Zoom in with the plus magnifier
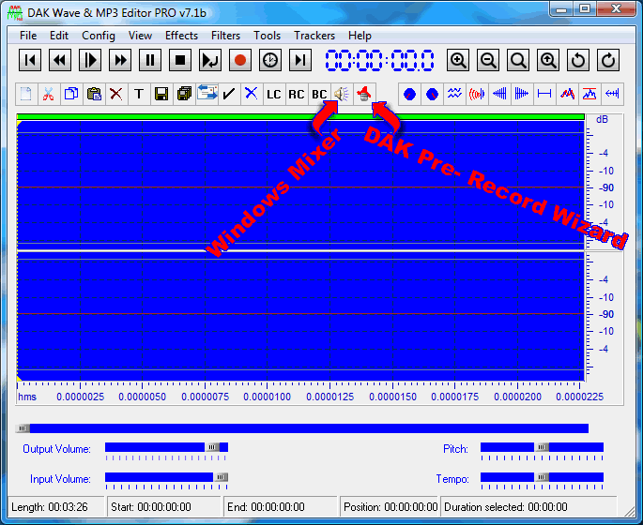 (x=458, y=61)
